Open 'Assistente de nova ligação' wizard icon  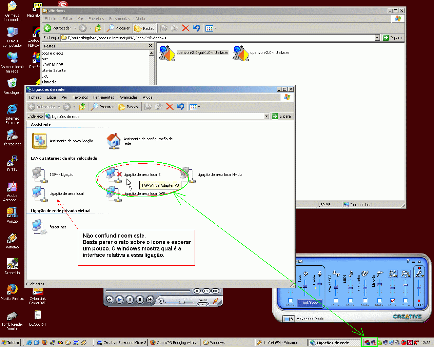click(x=40, y=141)
